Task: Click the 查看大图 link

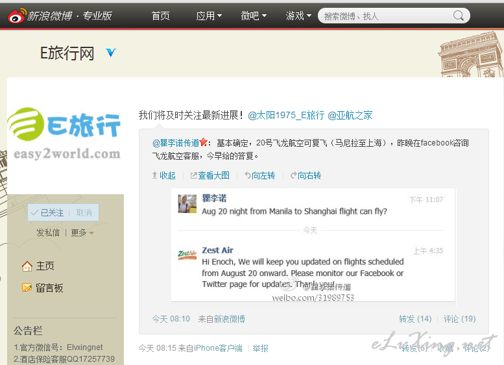Action: click(x=214, y=175)
